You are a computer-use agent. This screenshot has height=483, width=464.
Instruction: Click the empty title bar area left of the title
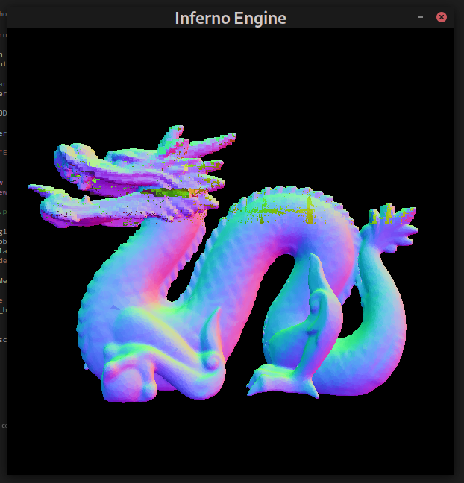(x=90, y=18)
